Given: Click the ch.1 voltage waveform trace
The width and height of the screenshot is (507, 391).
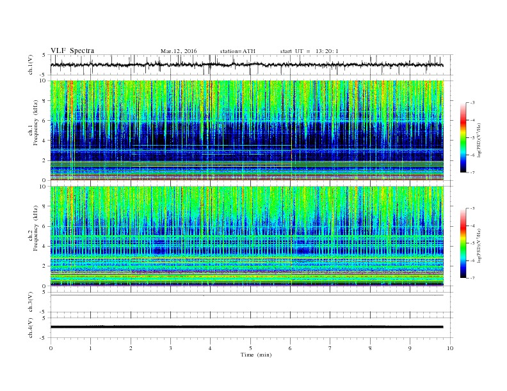Looking at the screenshot, I should click(x=246, y=65).
